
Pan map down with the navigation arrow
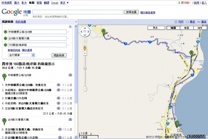85,35
